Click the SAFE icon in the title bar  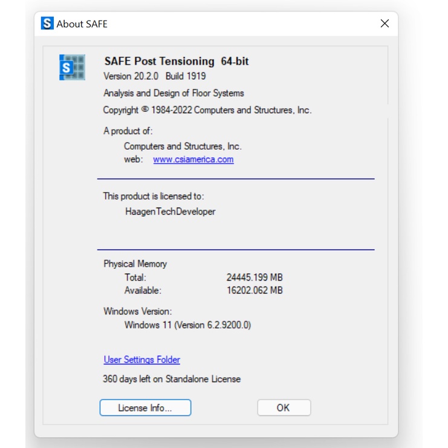tap(47, 24)
